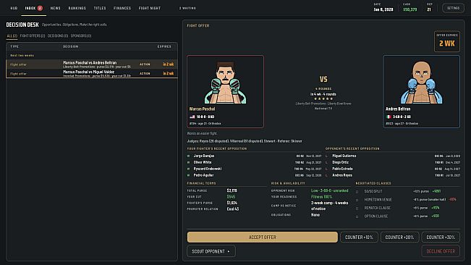Filter by FIGHT OFFERS (2)
Screen dimensions: 471x265
tap(33, 35)
